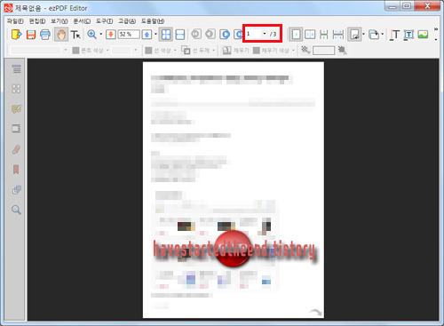Click the transparency icon left of the empty field
The height and width of the screenshot is (326, 444).
(305, 50)
